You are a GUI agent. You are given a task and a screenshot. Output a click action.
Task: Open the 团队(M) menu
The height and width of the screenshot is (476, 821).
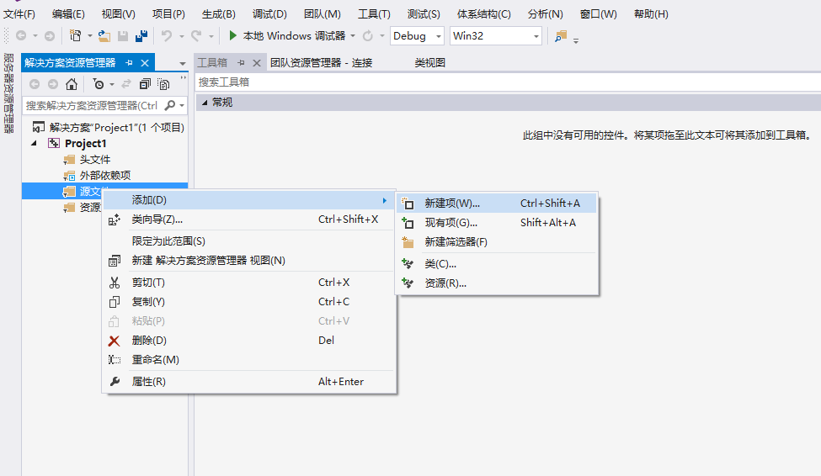323,14
